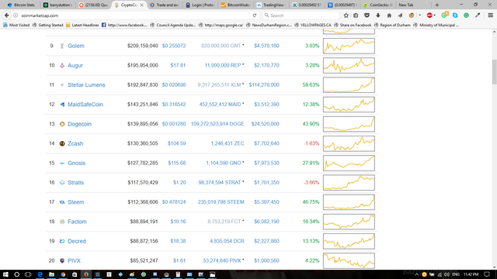The height and width of the screenshot is (279, 497).
Task: Click the color picker eyedropper extension icon
Action: [478, 15]
